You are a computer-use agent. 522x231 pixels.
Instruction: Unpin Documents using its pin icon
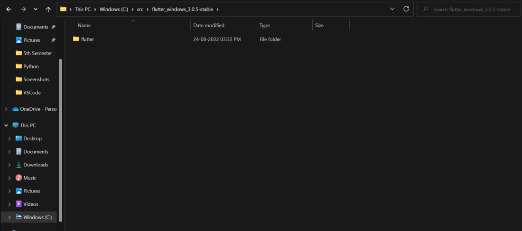click(53, 27)
